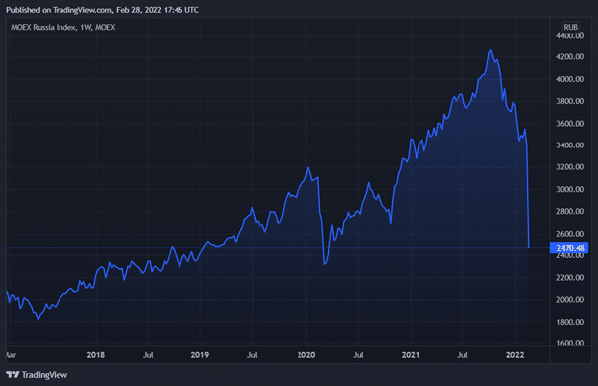Click the 4000.00 price axis label
Viewport: 598px width, 386px height.
click(x=570, y=79)
